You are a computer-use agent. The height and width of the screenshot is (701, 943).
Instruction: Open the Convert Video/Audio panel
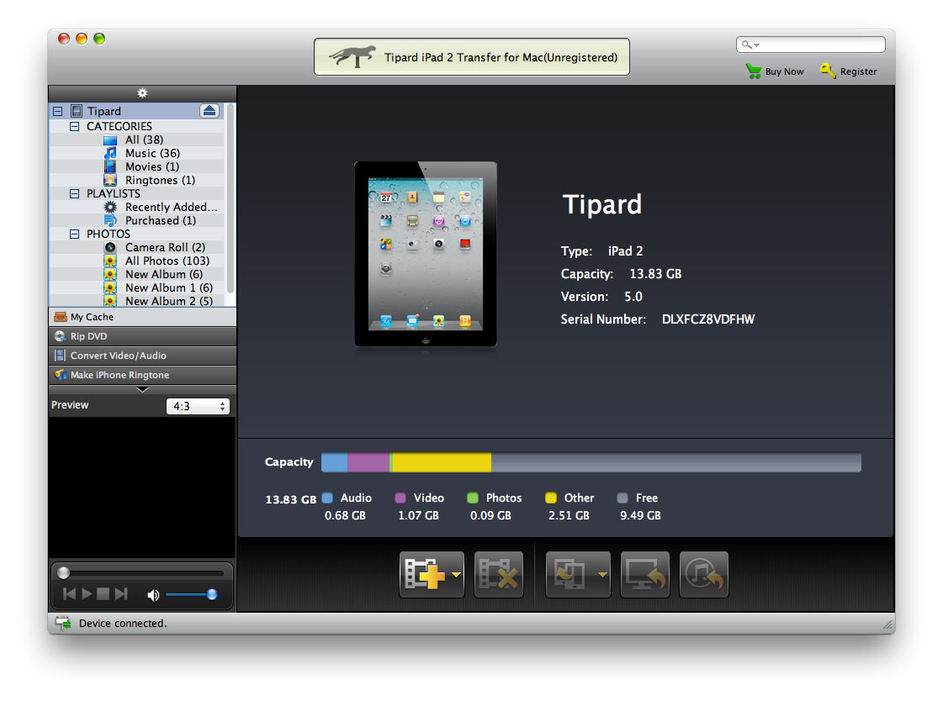(142, 355)
